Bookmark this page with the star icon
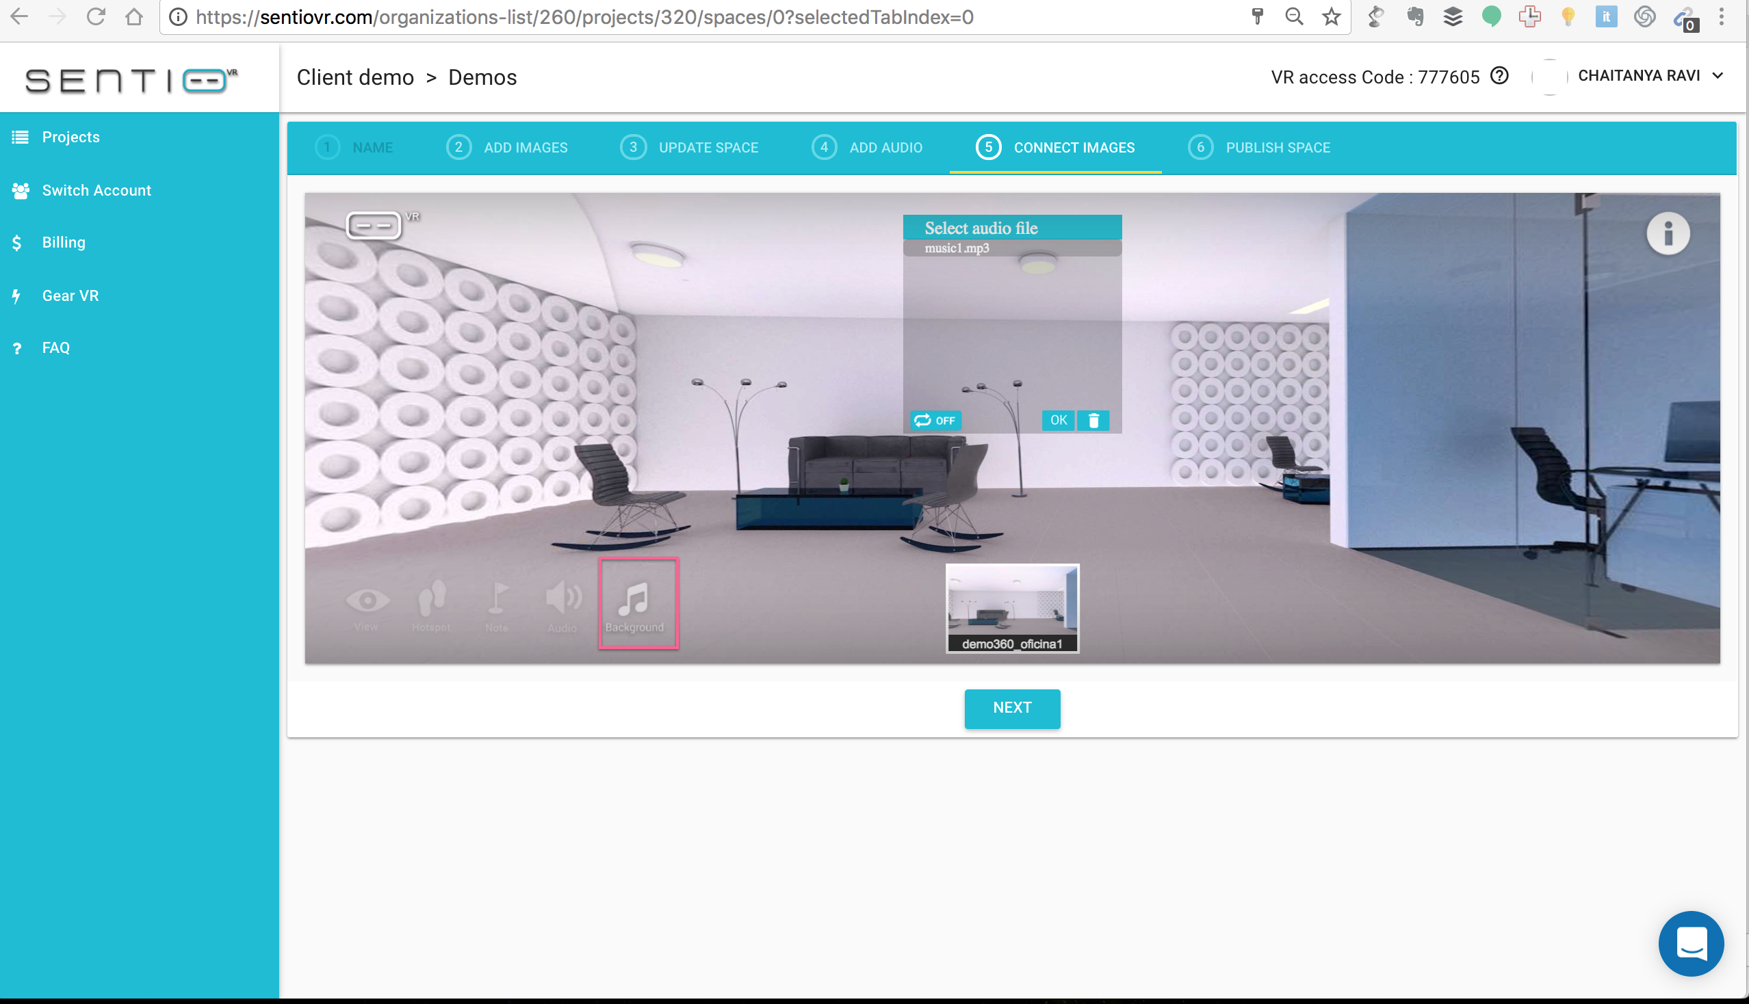 coord(1332,16)
